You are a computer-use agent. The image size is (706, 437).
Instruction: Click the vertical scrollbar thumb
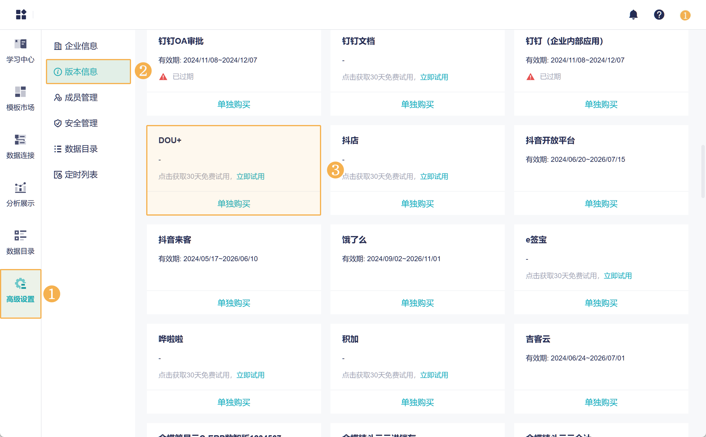(703, 171)
